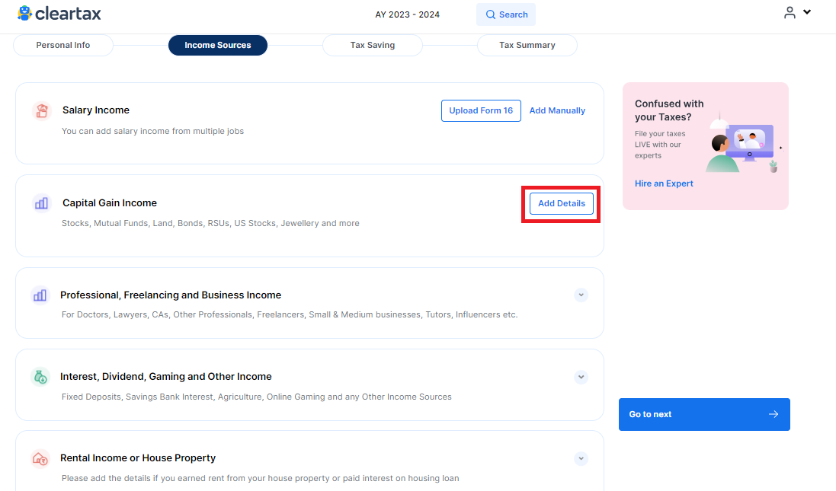Click the 'For Doctors, Lawyers, CAs' description
Screen dimensions: 836x491
point(290,314)
